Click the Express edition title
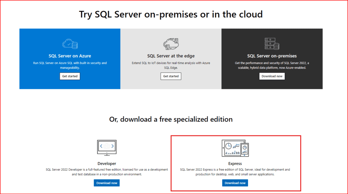Viewport: 348px width, 194px height. tap(235, 163)
